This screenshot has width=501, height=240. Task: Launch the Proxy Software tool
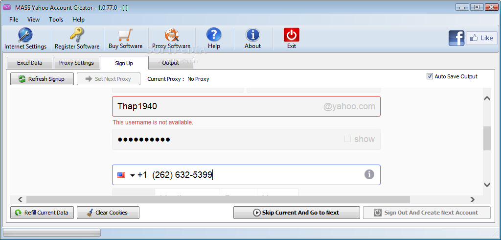tap(171, 39)
